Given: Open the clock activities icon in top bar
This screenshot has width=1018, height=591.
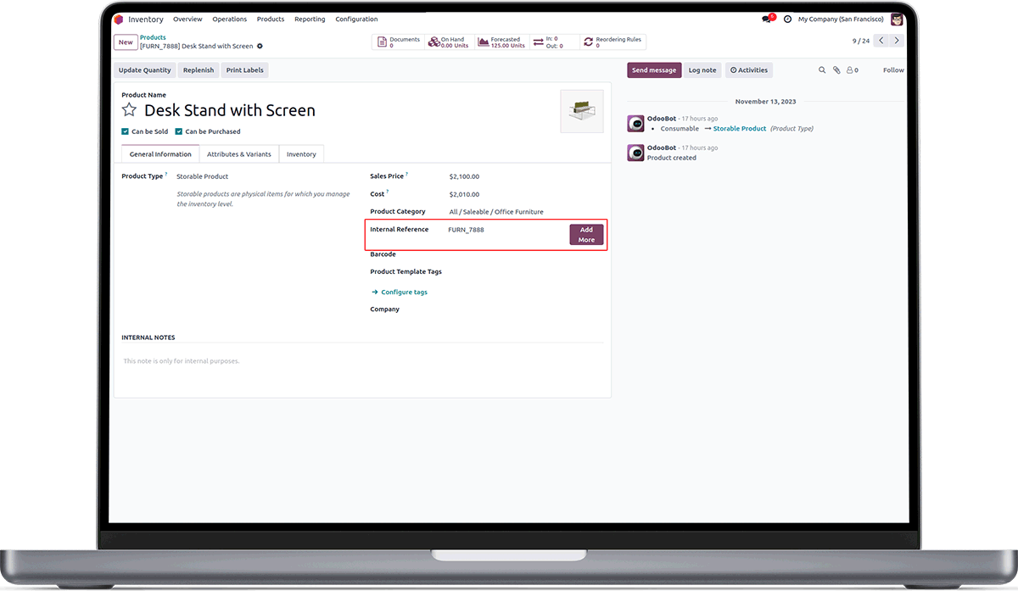Looking at the screenshot, I should tap(788, 19).
